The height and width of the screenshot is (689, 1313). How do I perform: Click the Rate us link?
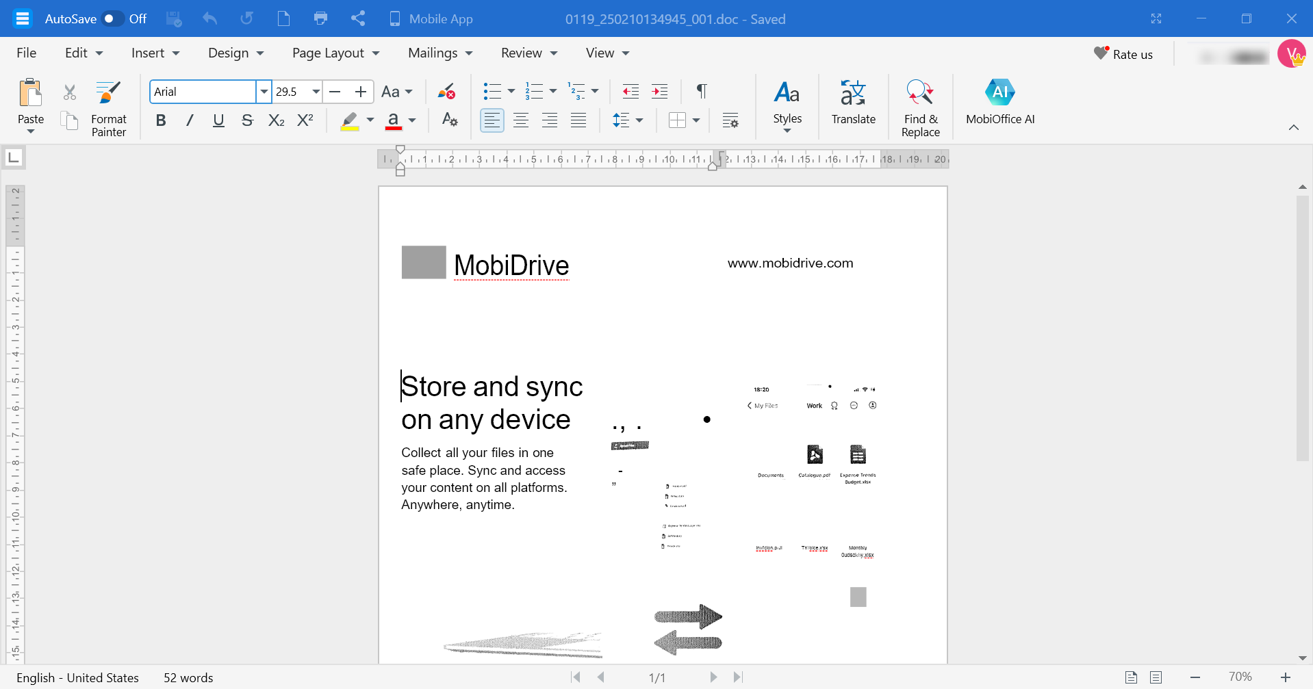point(1125,53)
